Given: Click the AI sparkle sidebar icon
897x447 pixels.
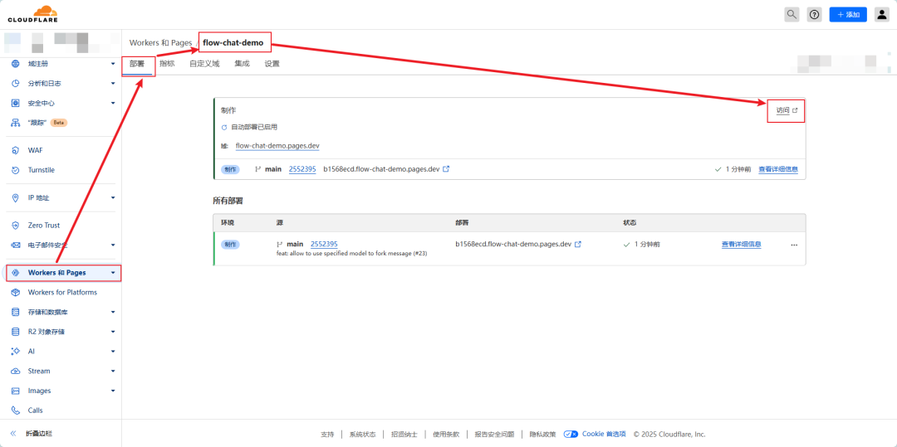Looking at the screenshot, I should tap(16, 352).
